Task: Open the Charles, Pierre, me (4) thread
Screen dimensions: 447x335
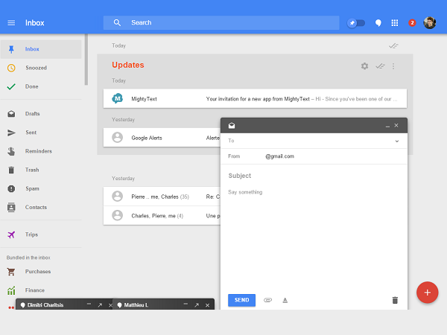Action: coord(162,216)
